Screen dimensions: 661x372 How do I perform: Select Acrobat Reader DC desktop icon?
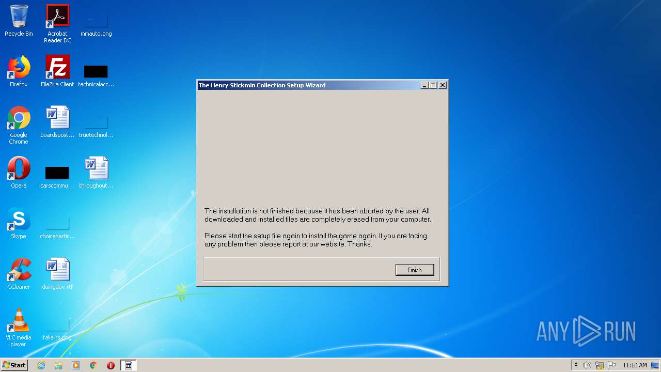57,24
